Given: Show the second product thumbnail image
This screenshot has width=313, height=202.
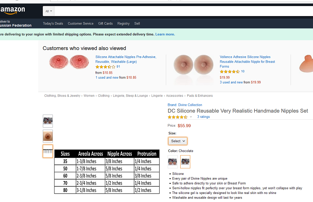Looking at the screenshot, I should 48,136.
